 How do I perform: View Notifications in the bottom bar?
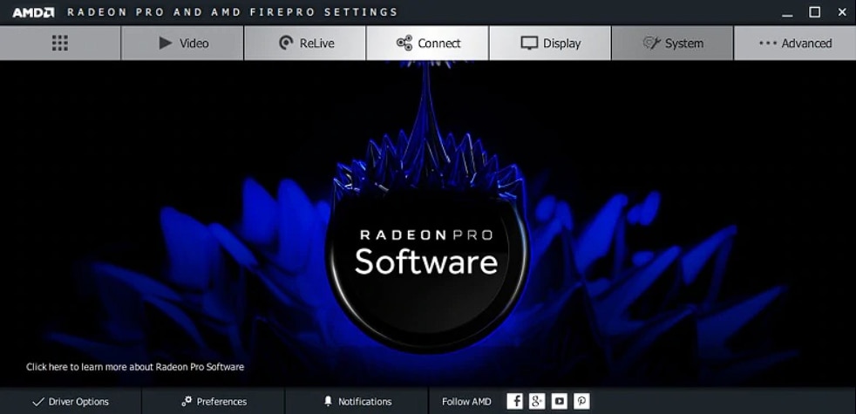(x=357, y=402)
